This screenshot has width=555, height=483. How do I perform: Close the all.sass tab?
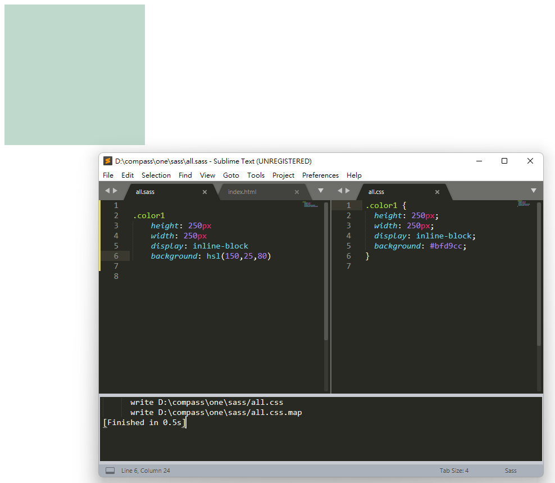tap(204, 192)
